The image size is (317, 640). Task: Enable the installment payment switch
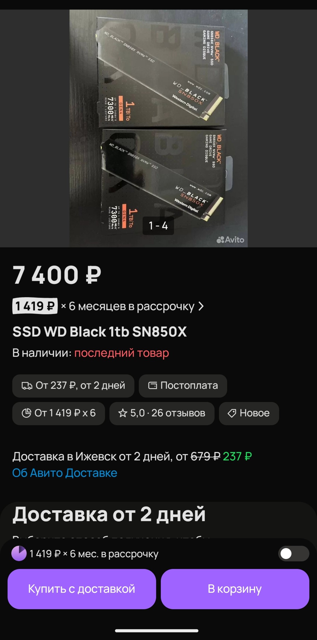[x=294, y=554]
